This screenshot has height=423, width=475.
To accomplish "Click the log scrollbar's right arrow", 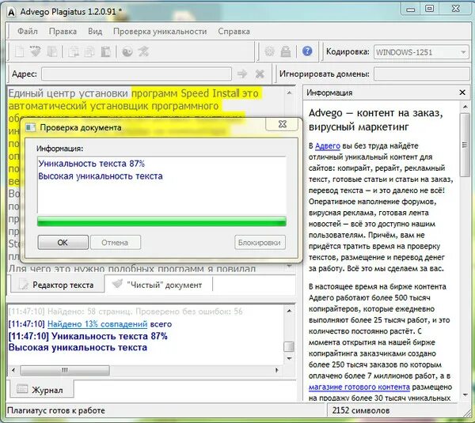I will pyautogui.click(x=276, y=370).
